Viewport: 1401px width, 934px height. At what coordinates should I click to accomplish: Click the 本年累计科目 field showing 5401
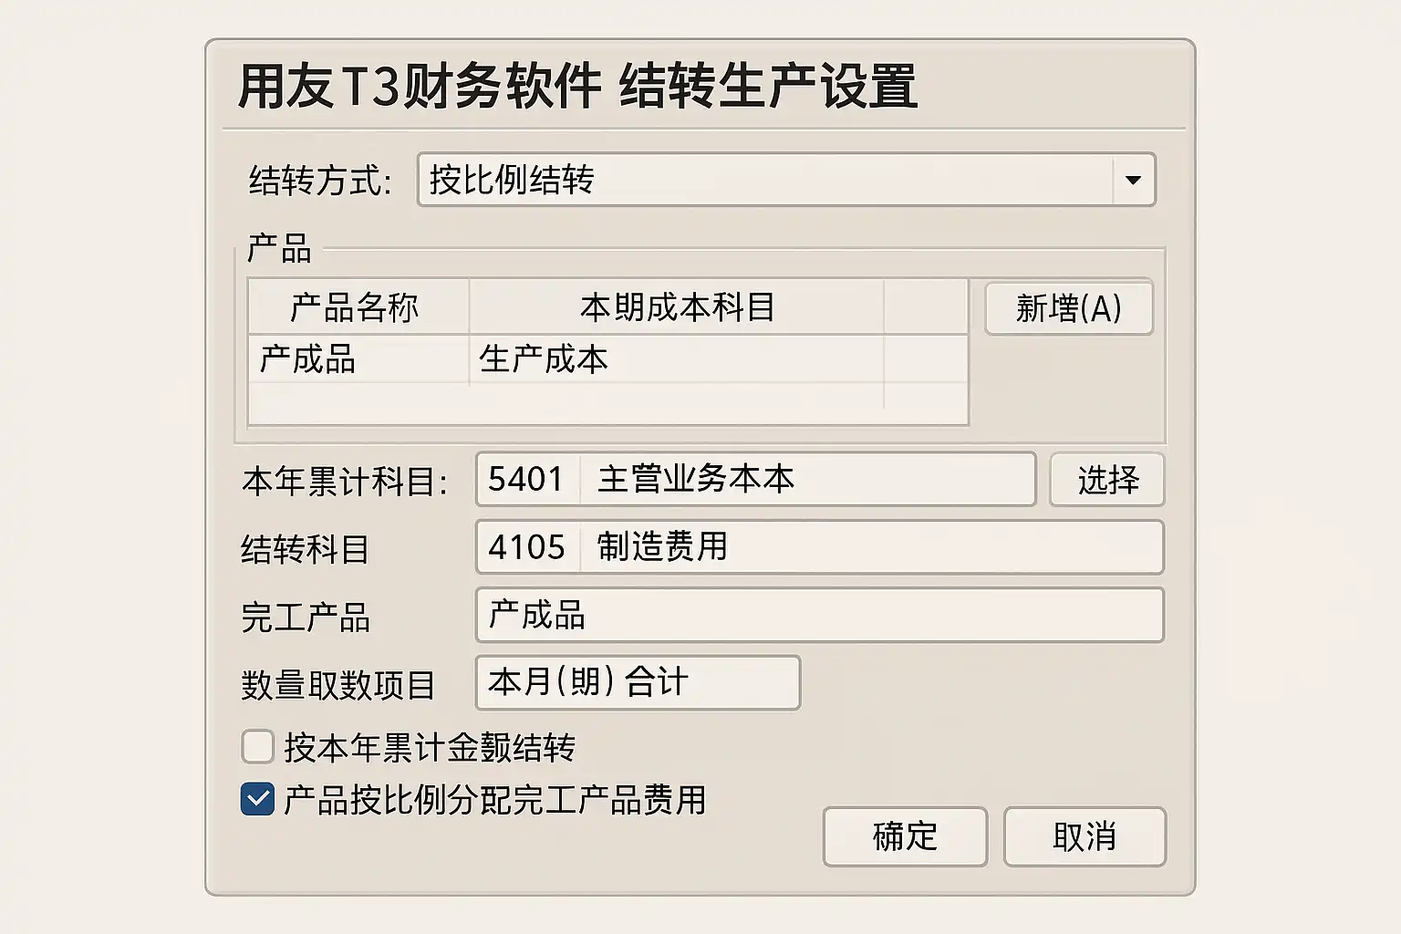coord(755,480)
